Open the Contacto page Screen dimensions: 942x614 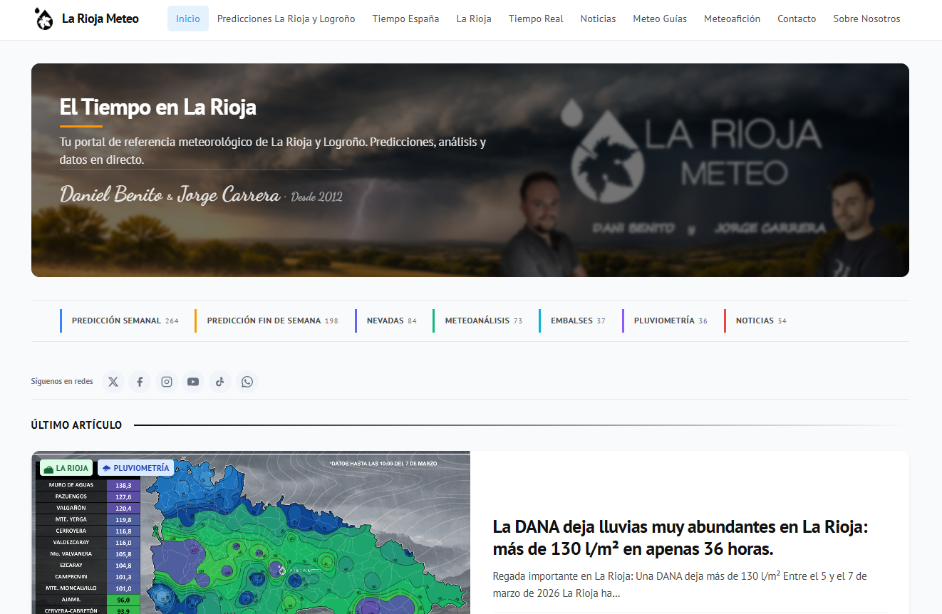pyautogui.click(x=797, y=19)
